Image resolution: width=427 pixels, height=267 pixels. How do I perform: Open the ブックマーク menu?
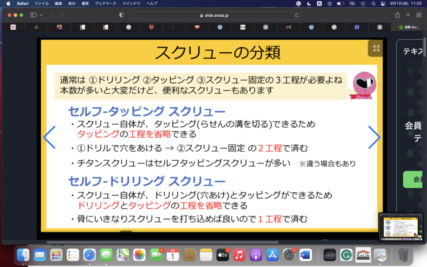(x=105, y=3)
